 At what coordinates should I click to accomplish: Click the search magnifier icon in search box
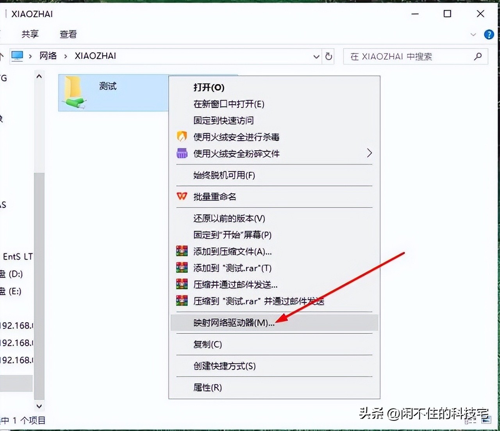pyautogui.click(x=478, y=56)
